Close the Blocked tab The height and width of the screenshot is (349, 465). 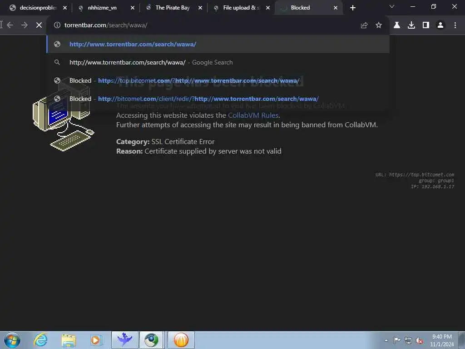[336, 8]
